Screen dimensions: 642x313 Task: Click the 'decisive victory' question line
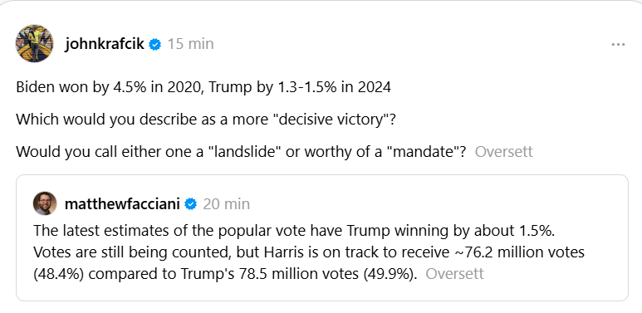[x=206, y=120]
